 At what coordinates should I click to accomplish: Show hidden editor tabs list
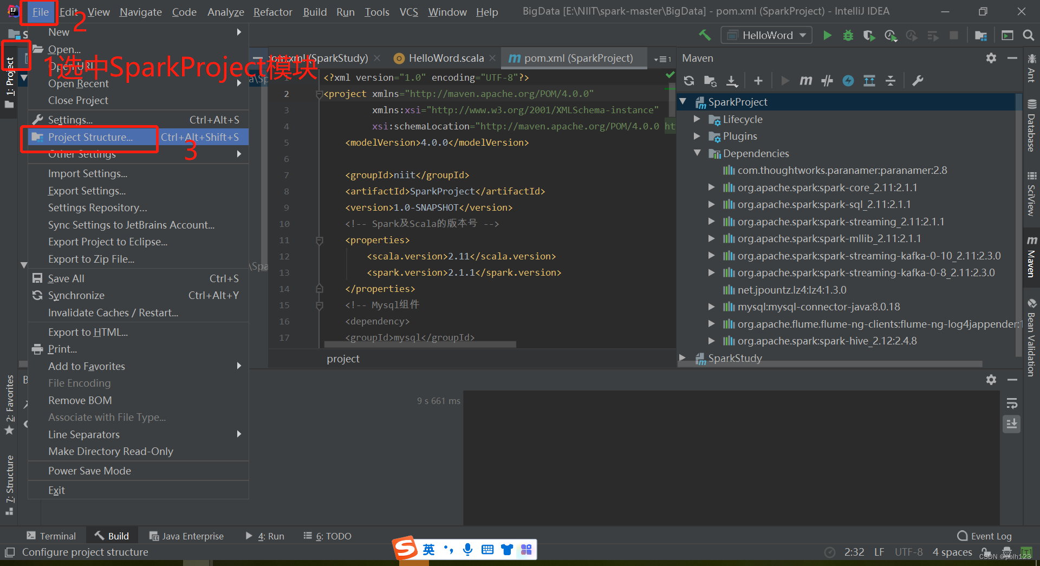(662, 58)
